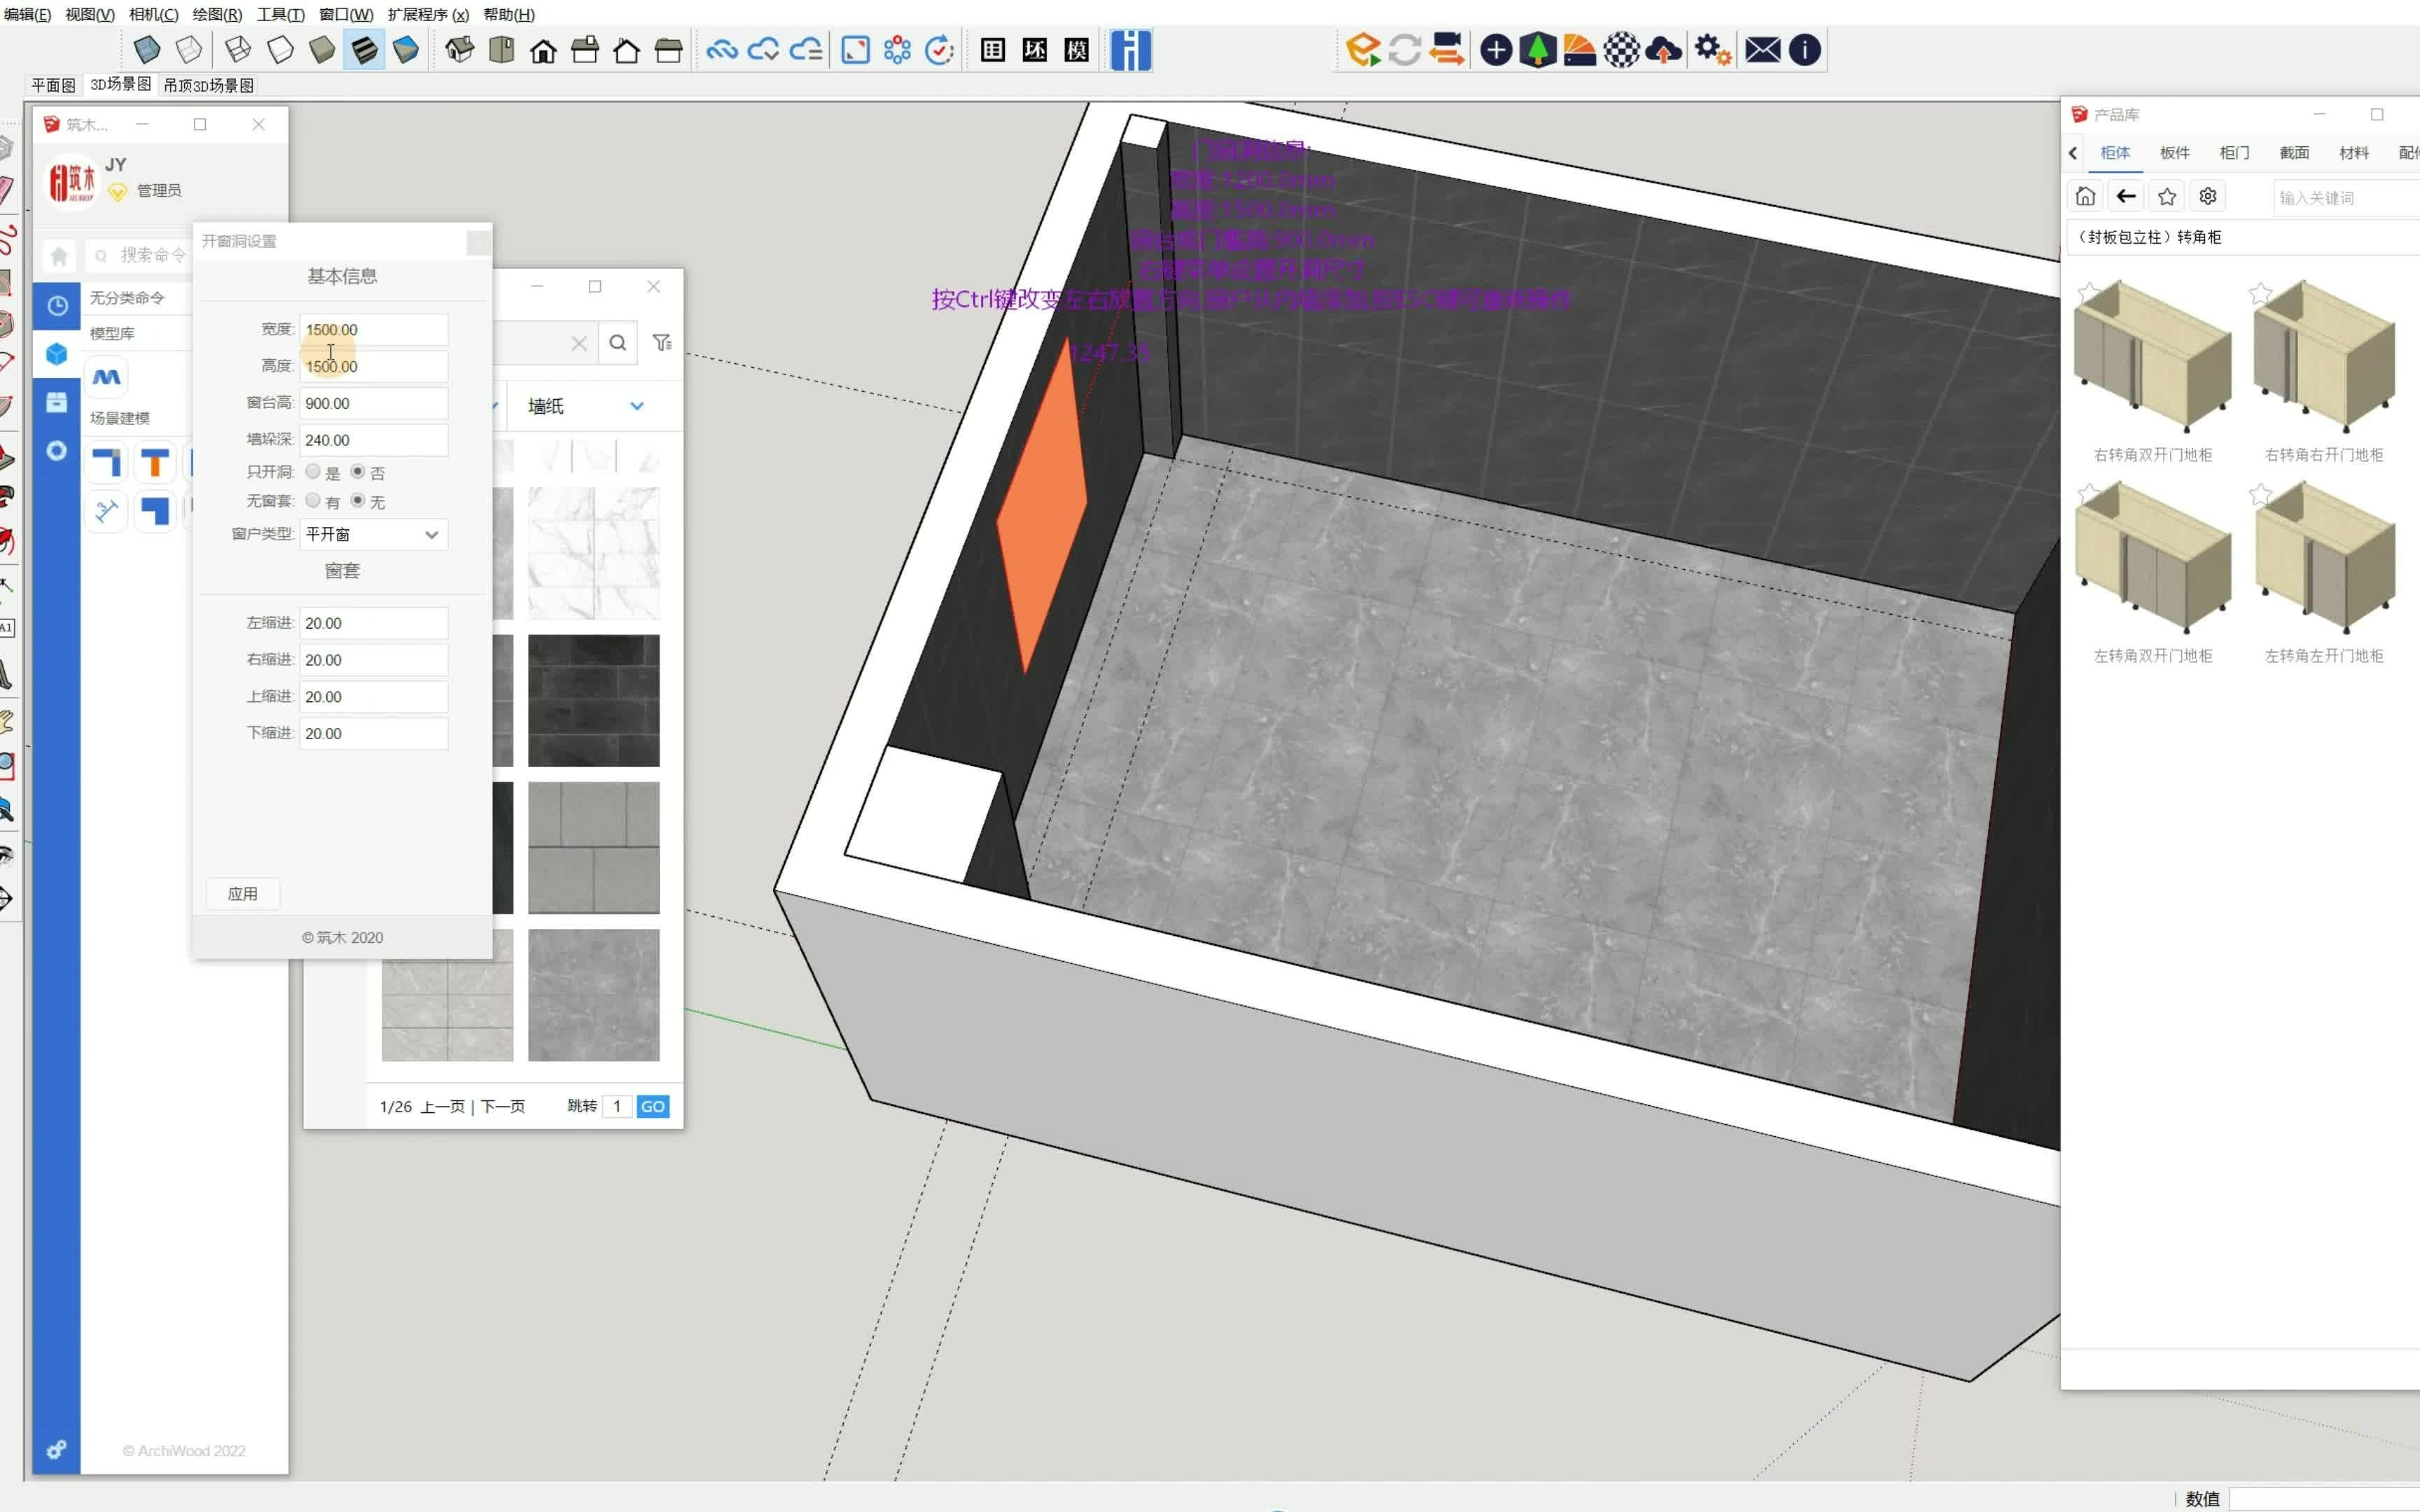Image resolution: width=2420 pixels, height=1512 pixels.
Task: Select 是 for the 只开洞 option
Action: click(313, 471)
